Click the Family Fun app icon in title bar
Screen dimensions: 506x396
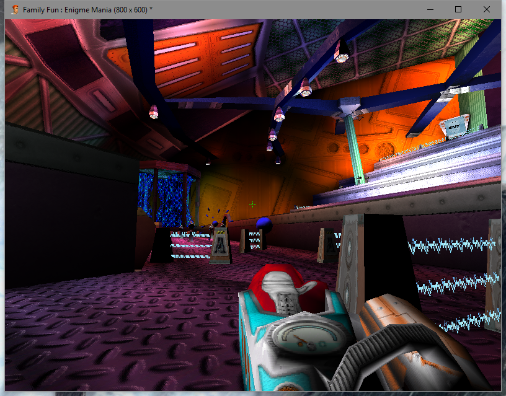(x=15, y=10)
